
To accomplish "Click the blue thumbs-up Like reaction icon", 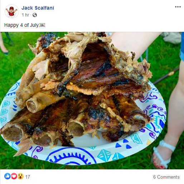I will tap(8, 176).
